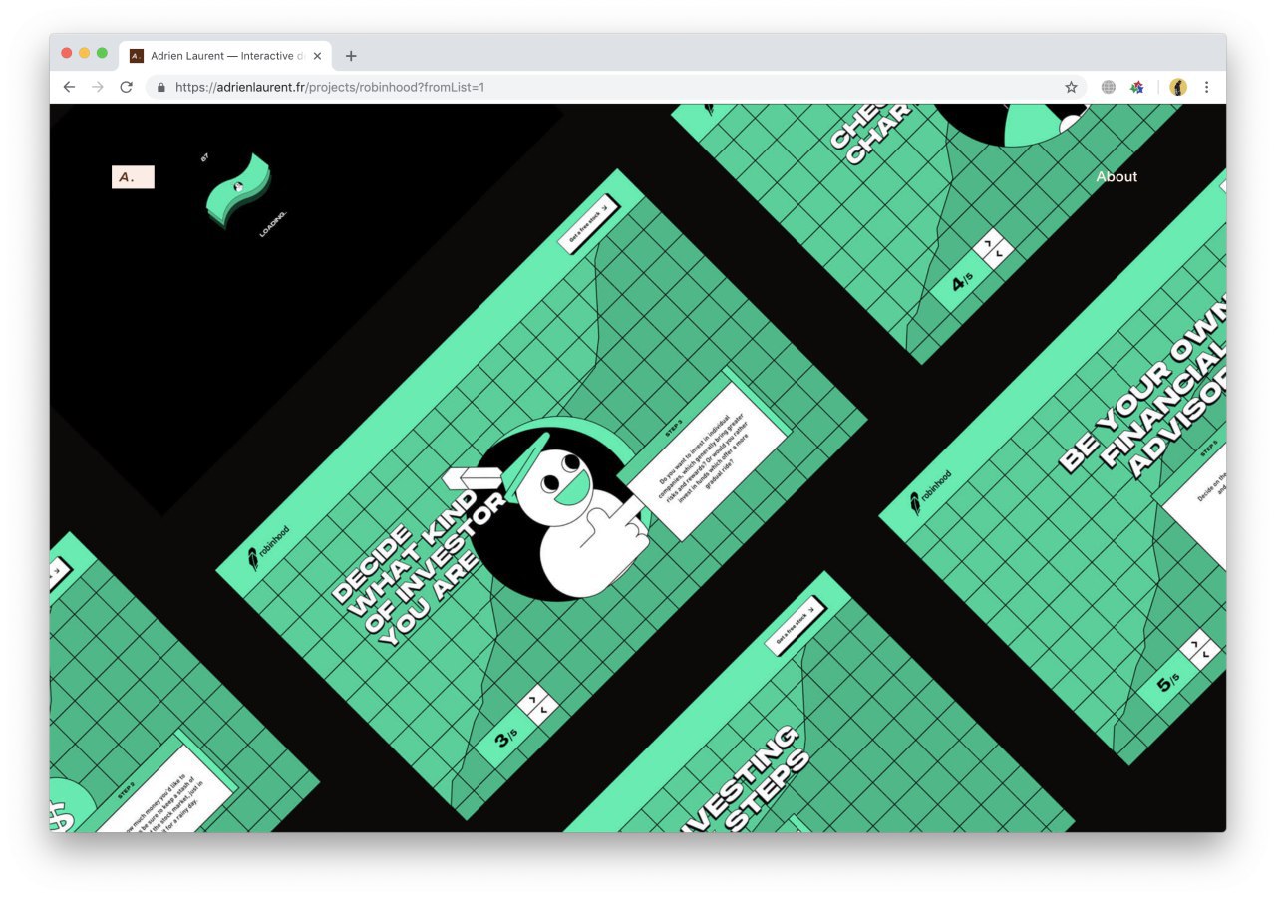Image resolution: width=1276 pixels, height=898 pixels.
Task: Open the Chrome profile avatar
Action: pos(1178,87)
